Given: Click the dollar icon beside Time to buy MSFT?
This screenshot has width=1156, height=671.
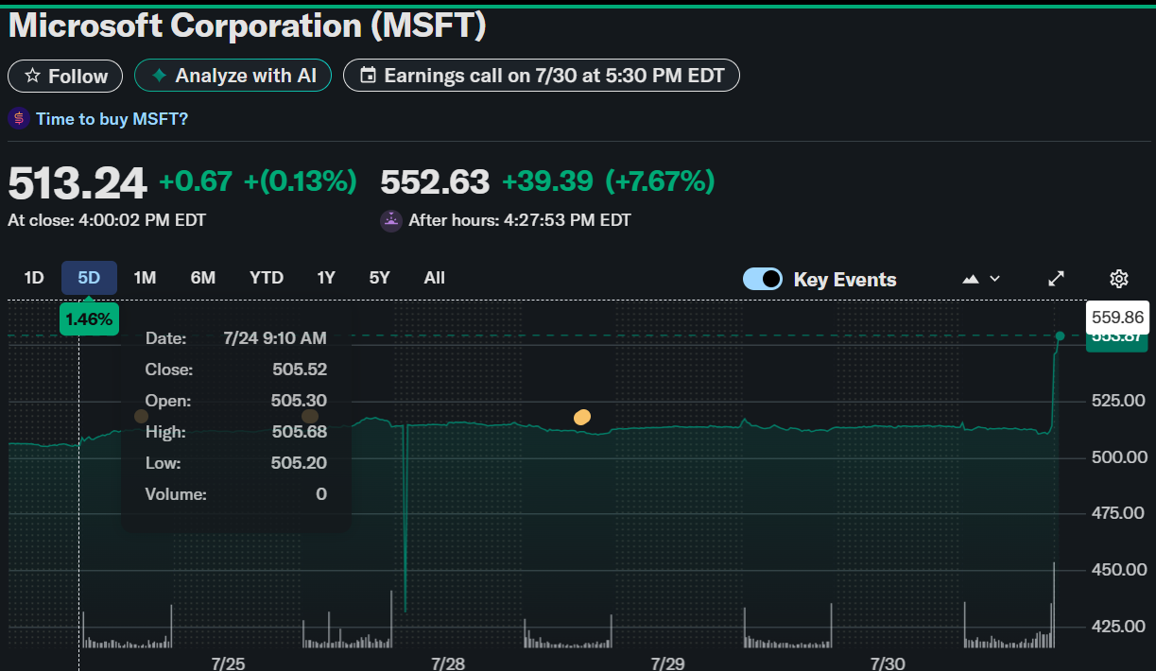Looking at the screenshot, I should (19, 119).
